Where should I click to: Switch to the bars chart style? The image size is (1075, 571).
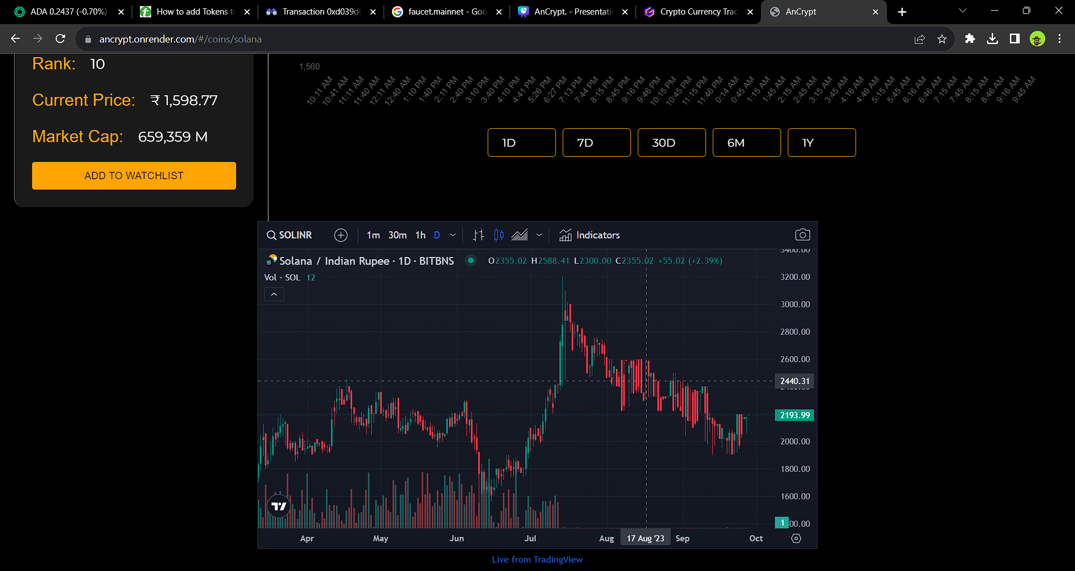point(478,235)
